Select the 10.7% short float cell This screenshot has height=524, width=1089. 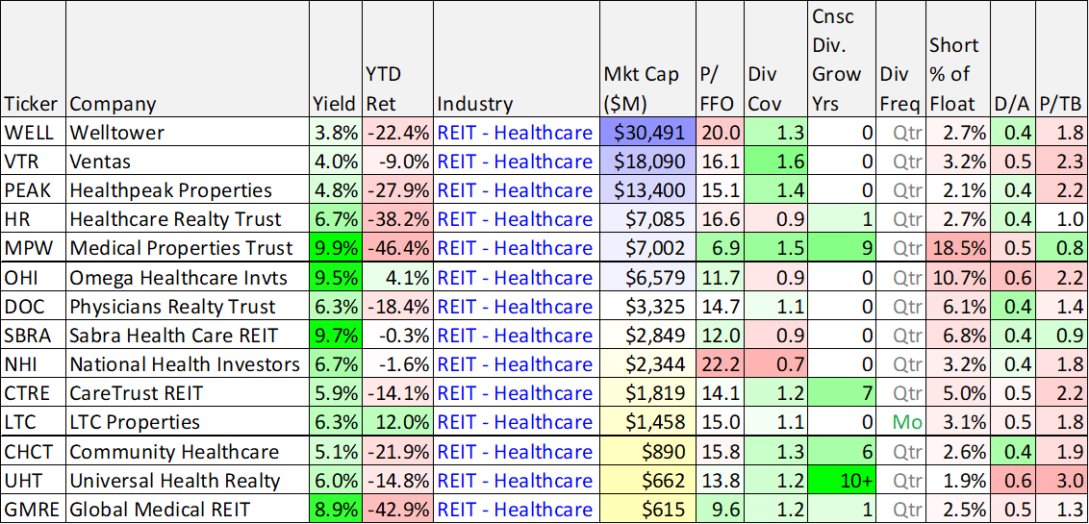tap(958, 278)
